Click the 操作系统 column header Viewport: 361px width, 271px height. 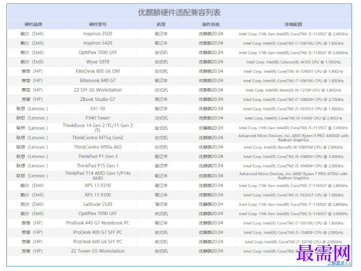point(211,24)
